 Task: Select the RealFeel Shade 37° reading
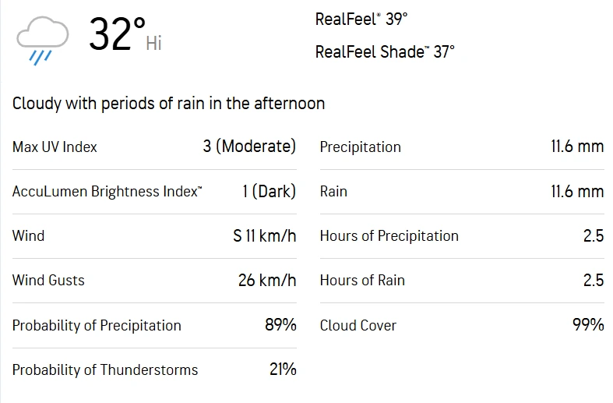(385, 52)
